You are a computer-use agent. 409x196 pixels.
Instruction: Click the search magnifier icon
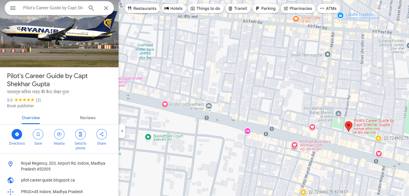(x=91, y=8)
